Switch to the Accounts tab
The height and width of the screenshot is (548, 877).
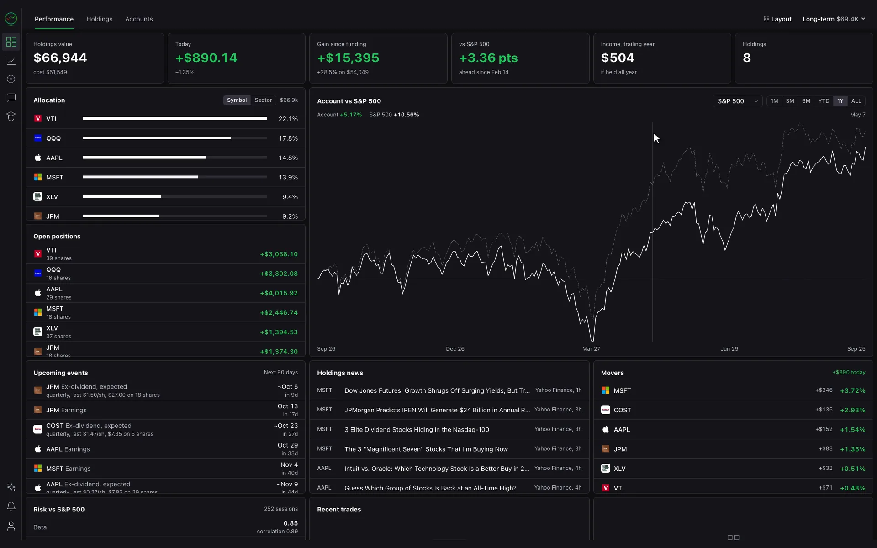139,19
